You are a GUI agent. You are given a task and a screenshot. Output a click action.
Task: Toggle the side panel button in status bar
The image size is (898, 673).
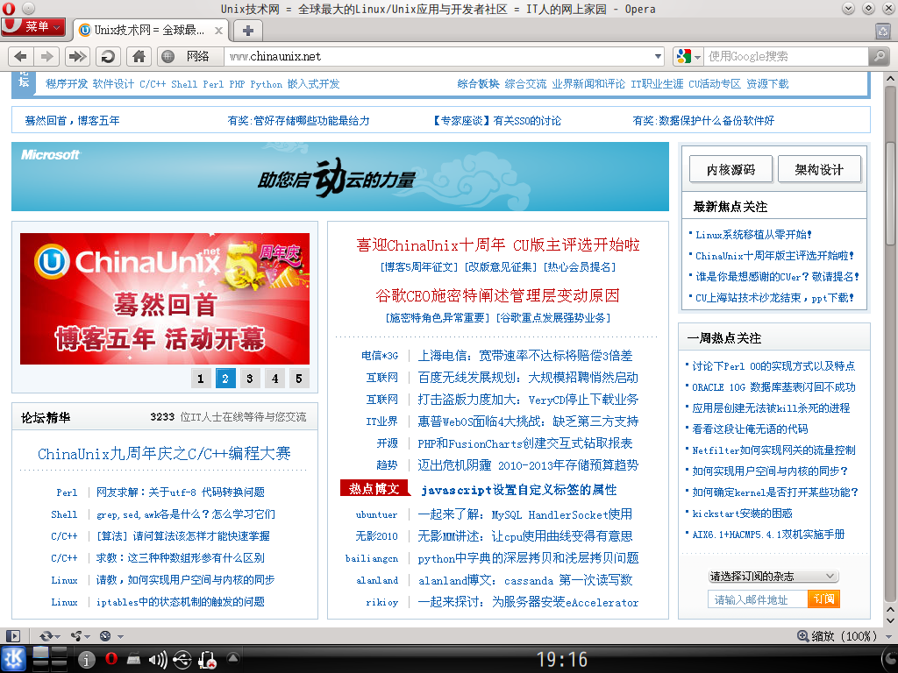click(12, 636)
